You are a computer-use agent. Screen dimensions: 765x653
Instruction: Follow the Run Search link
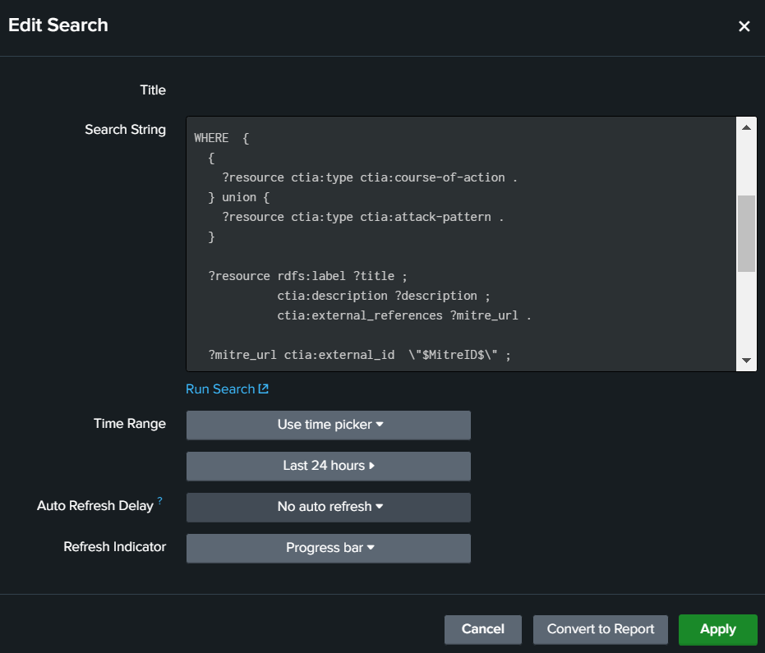[220, 389]
